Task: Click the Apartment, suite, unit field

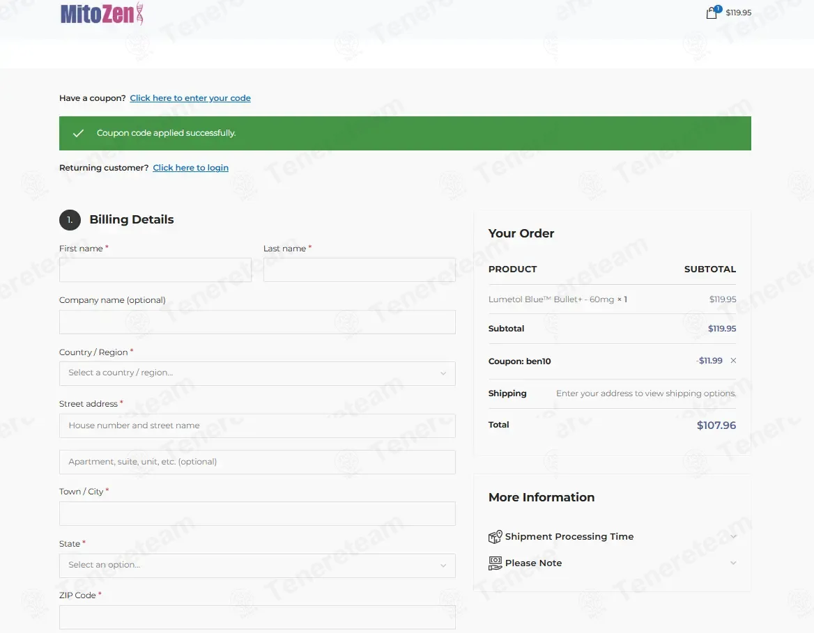Action: tap(257, 462)
